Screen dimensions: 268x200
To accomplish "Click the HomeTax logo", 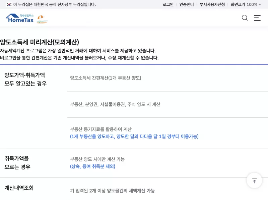I will [20, 18].
